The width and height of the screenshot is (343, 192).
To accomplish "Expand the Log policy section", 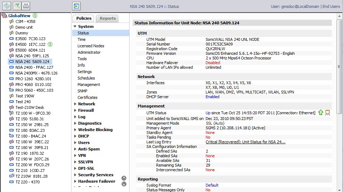I will tap(75, 117).
